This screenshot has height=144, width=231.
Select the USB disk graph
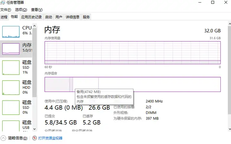tap(11, 125)
